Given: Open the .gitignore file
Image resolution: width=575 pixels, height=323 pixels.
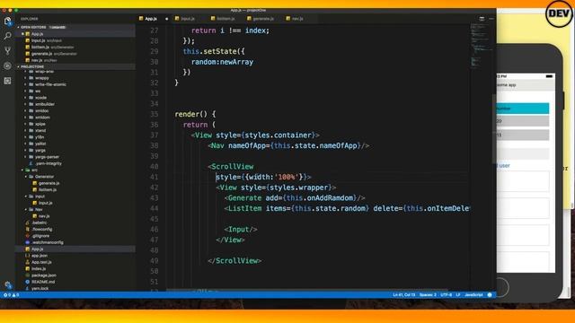Looking at the screenshot, I should point(40,236).
